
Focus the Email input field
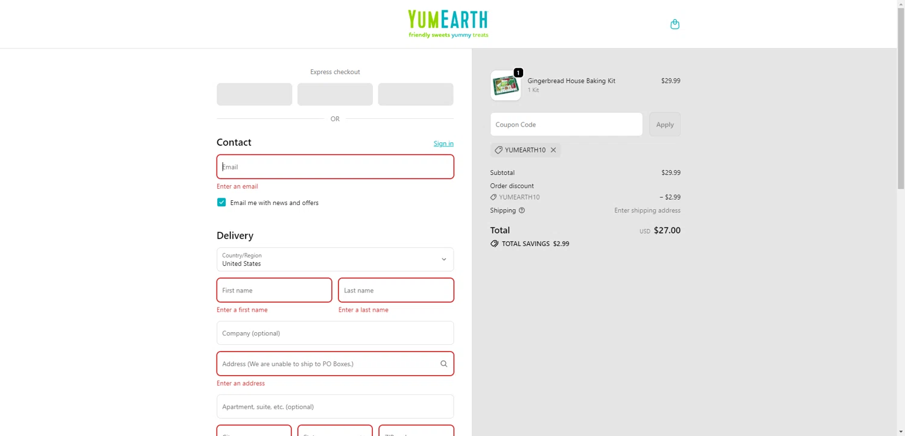335,166
